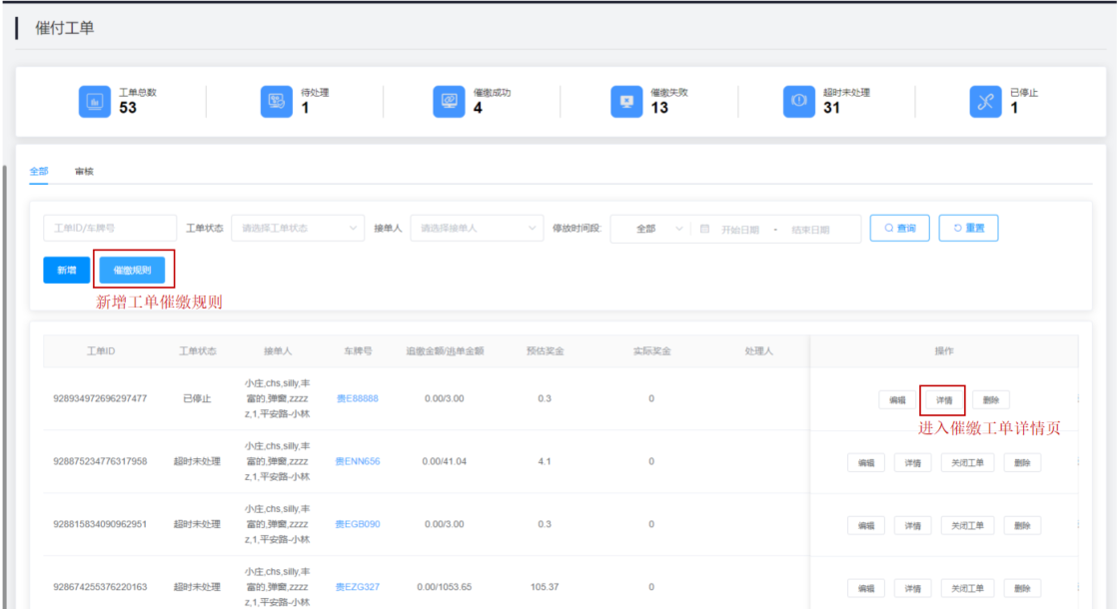This screenshot has height=609, width=1119.
Task: Click the blue 新增 button
Action: pyautogui.click(x=66, y=270)
